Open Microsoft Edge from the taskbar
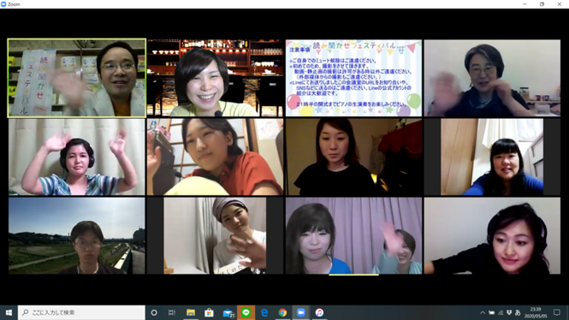Screen dimensions: 569x320 coord(264,312)
